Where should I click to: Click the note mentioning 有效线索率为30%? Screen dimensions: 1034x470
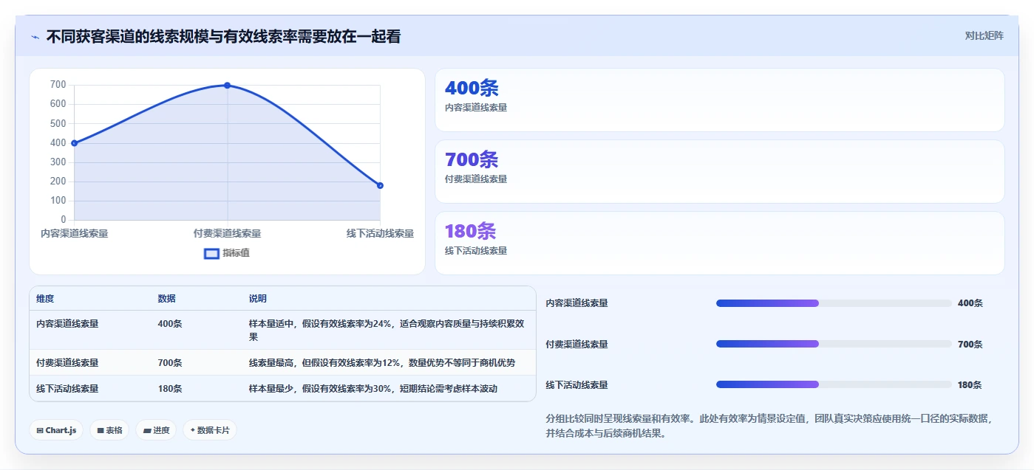(x=373, y=389)
